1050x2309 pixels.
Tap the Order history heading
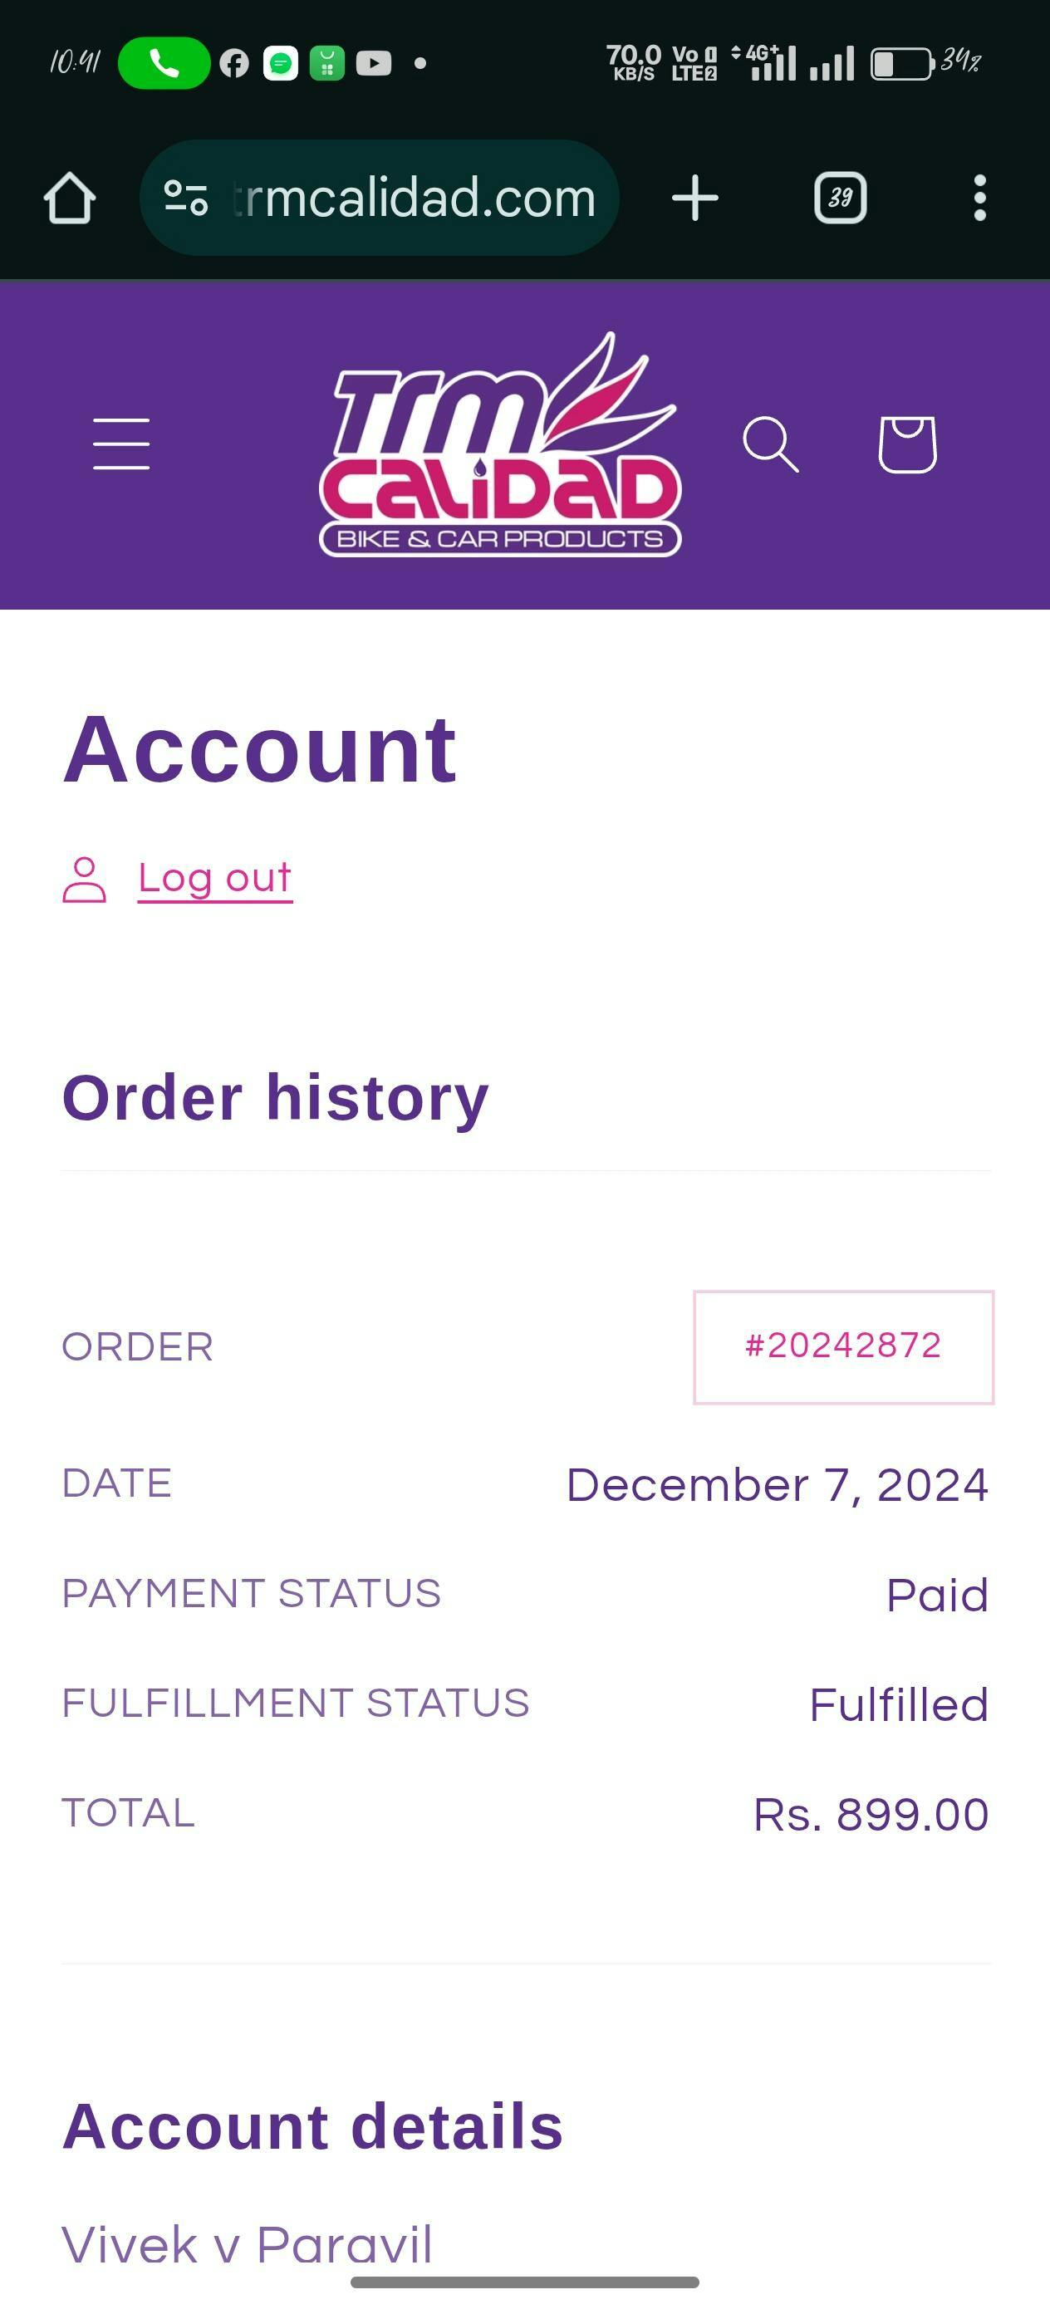(275, 1098)
